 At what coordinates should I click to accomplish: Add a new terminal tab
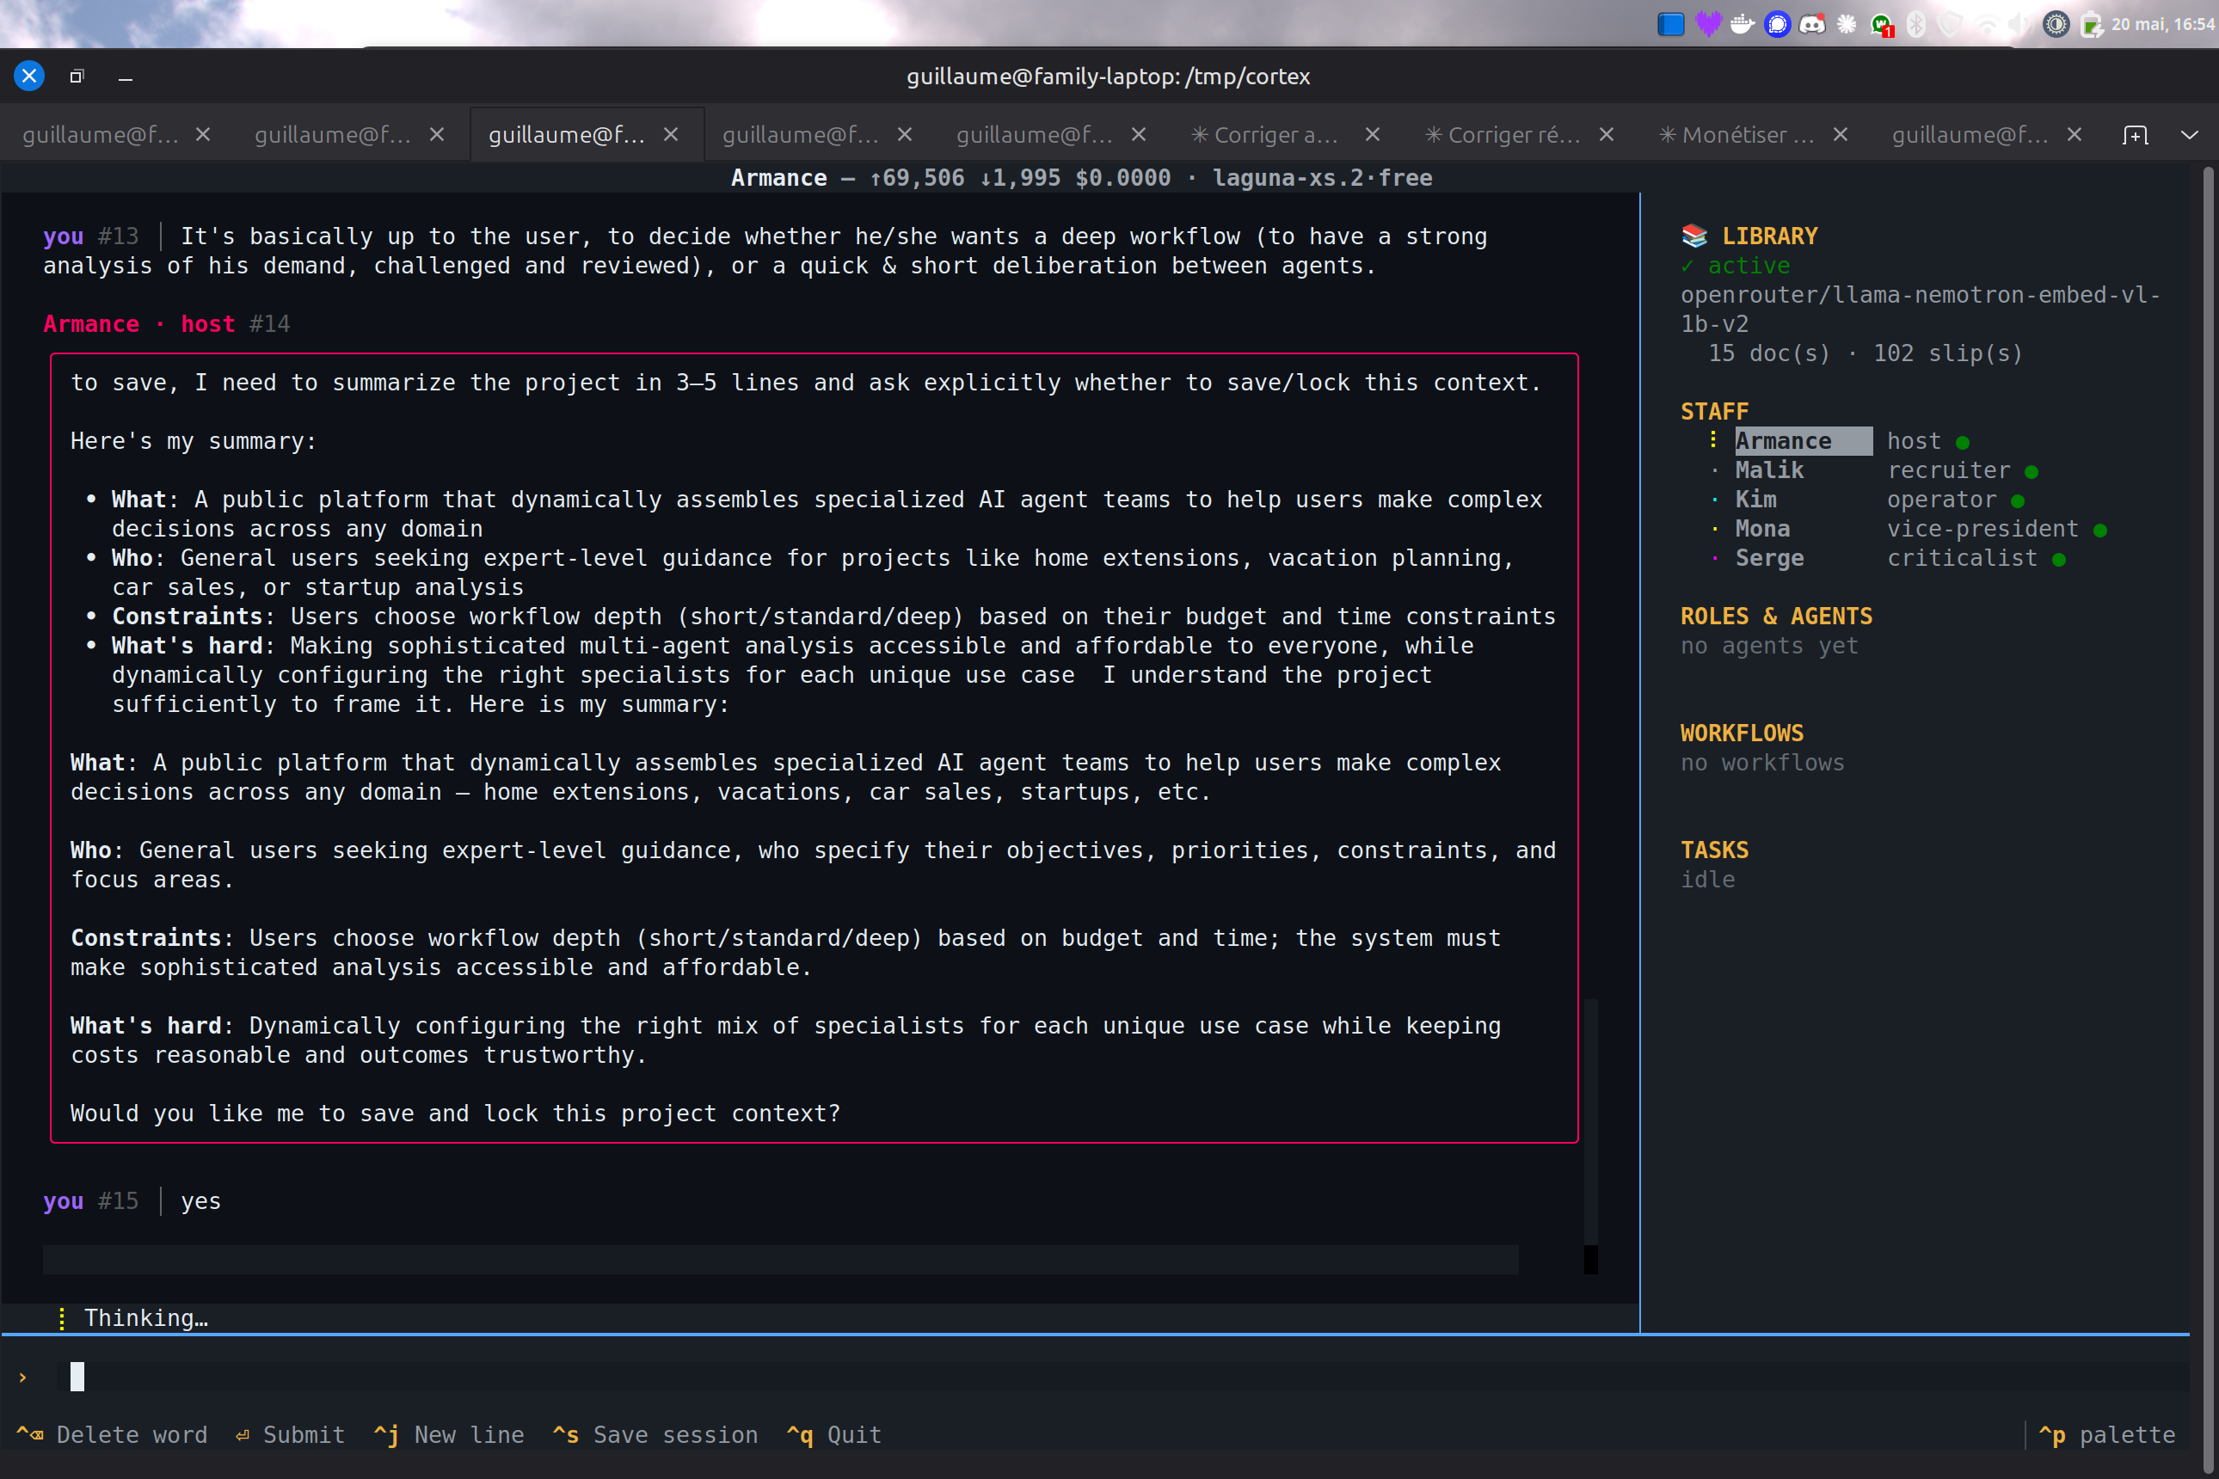click(2135, 135)
